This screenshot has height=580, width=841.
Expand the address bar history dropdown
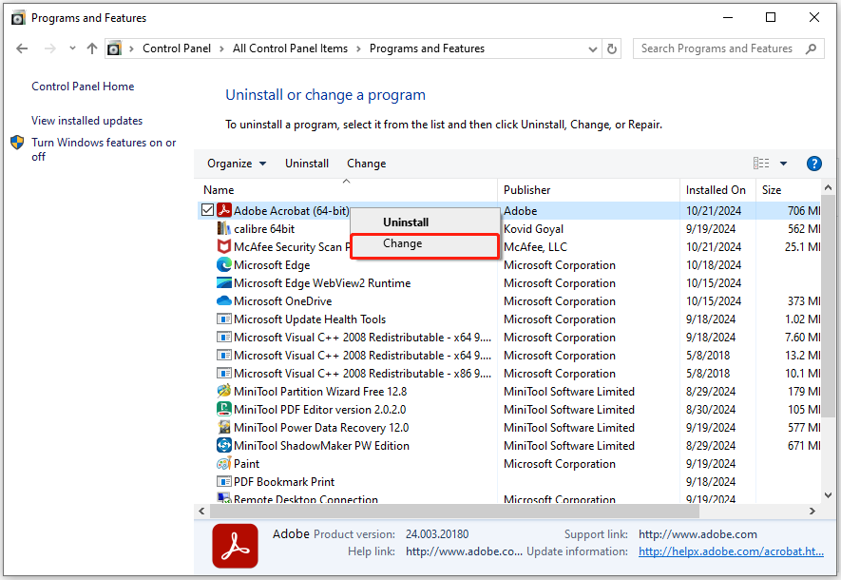[x=593, y=48]
